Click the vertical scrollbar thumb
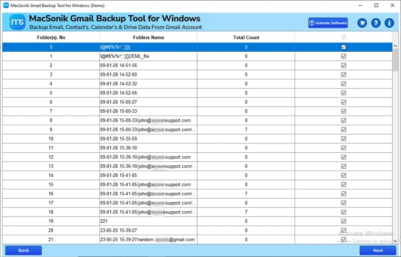 (395, 60)
